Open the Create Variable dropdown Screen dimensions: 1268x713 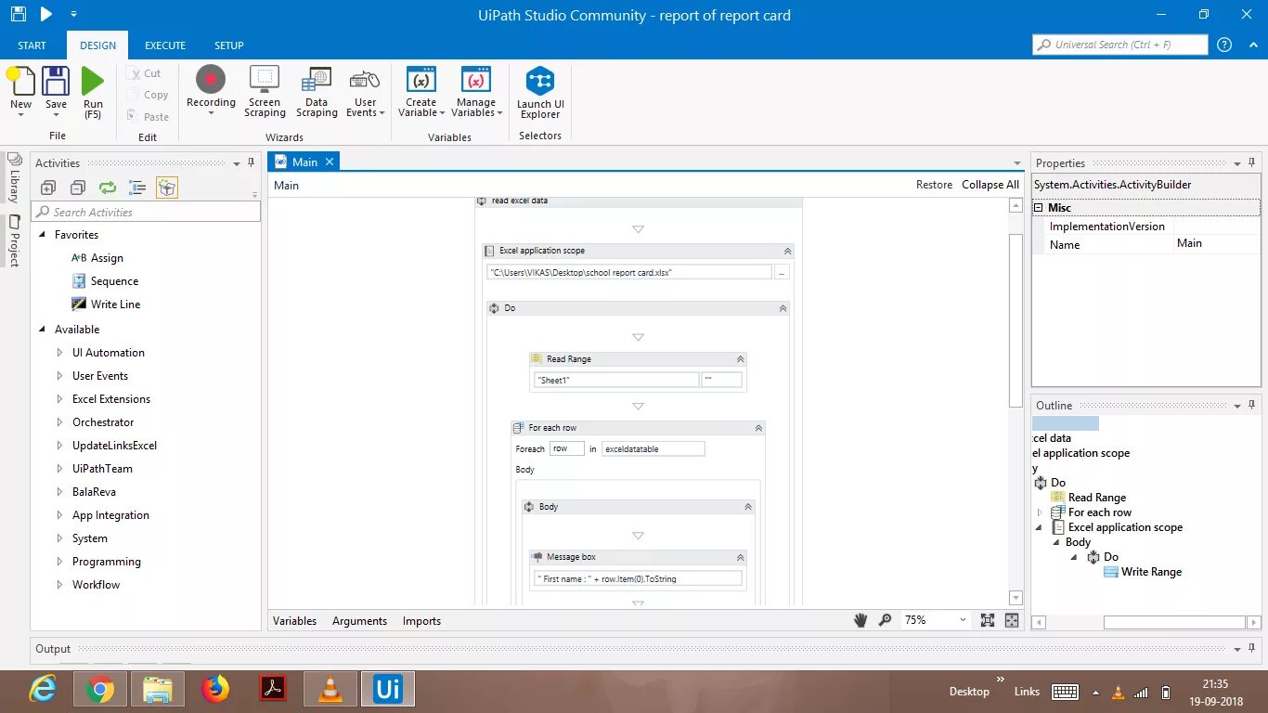tap(421, 92)
